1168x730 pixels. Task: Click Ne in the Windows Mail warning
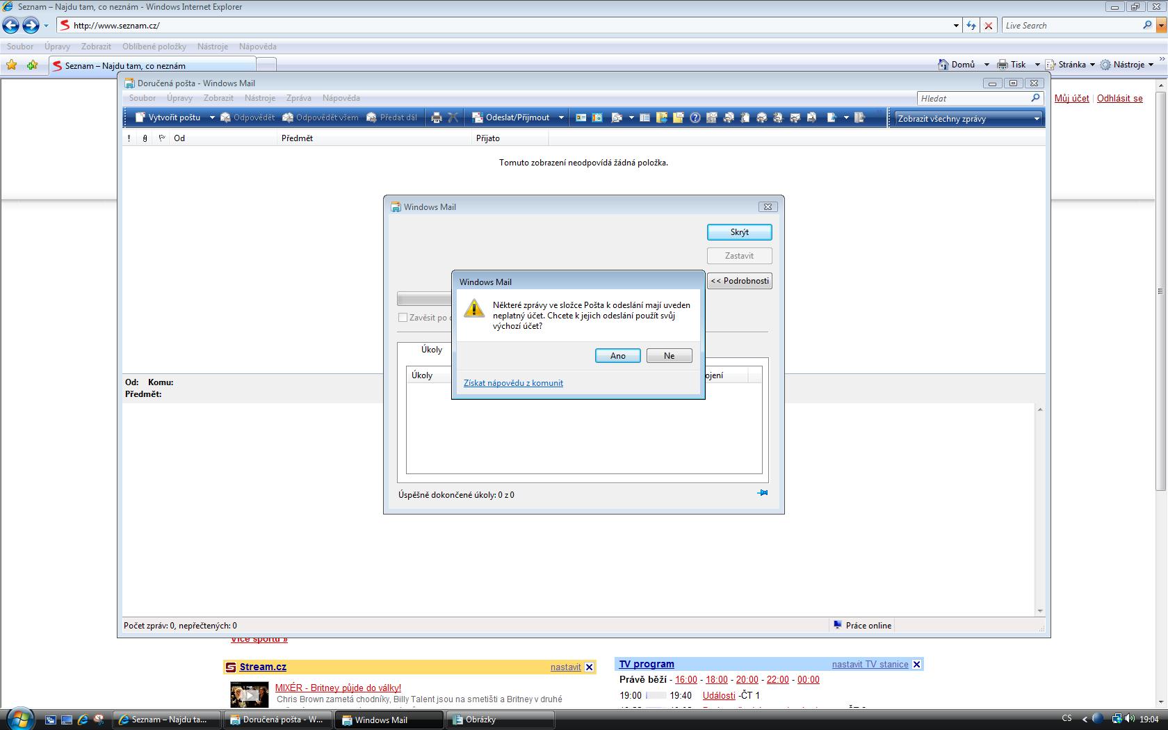(669, 355)
